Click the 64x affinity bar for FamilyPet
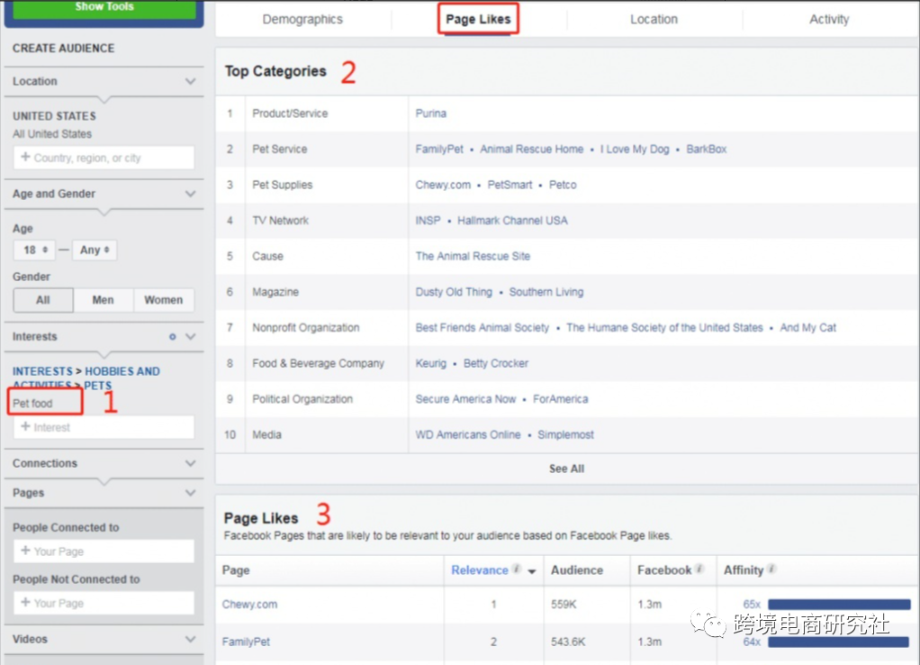The image size is (920, 665). (x=838, y=642)
